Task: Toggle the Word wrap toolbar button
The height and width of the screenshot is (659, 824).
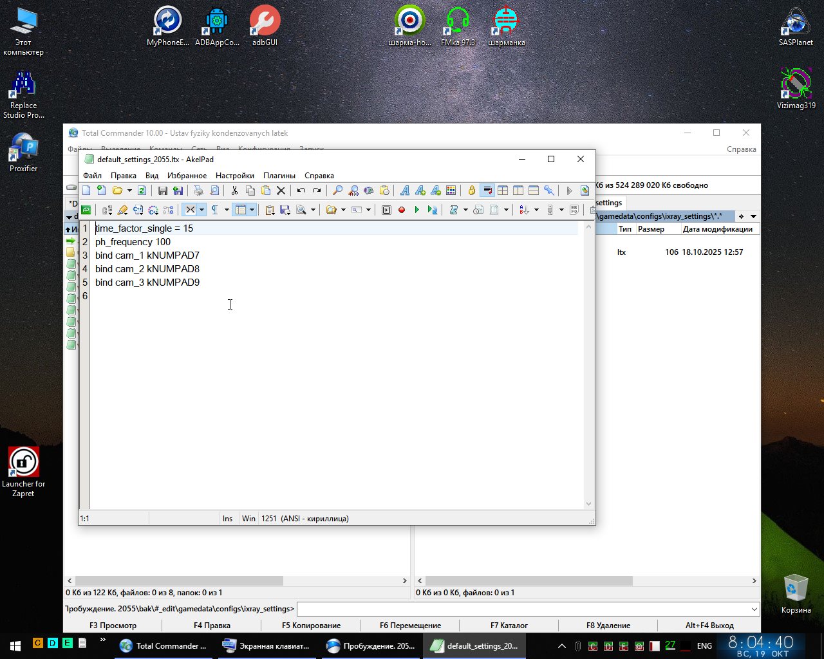Action: [487, 190]
